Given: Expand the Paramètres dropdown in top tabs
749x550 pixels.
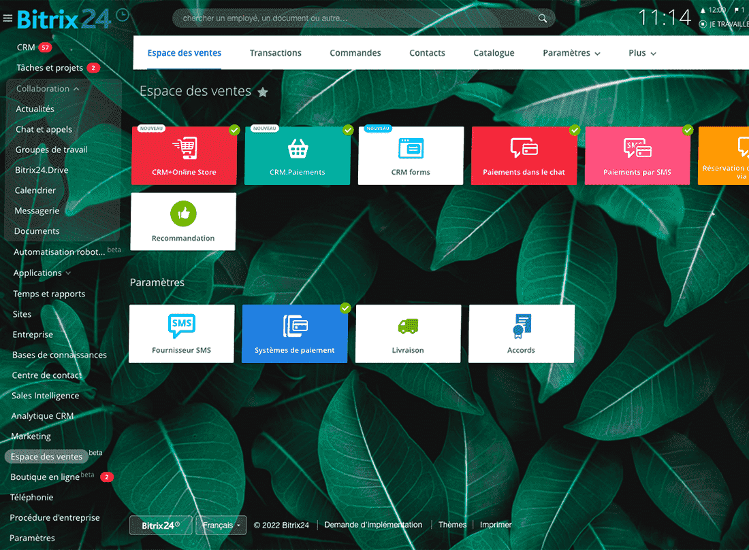Looking at the screenshot, I should pyautogui.click(x=571, y=53).
